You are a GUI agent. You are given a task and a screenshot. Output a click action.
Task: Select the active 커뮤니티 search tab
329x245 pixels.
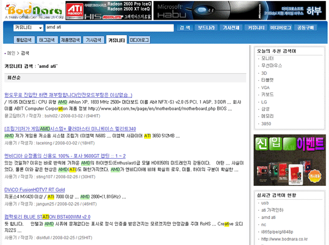(116, 40)
